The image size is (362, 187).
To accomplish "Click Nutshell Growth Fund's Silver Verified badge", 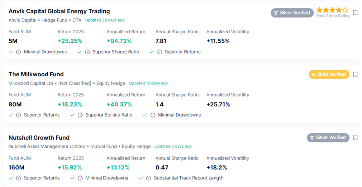I will [328, 137].
